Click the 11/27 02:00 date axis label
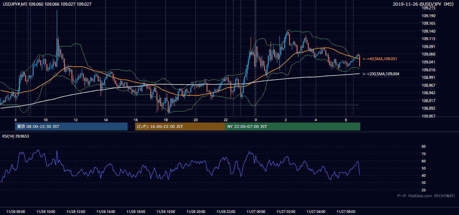459x215 pixels. click(286, 212)
